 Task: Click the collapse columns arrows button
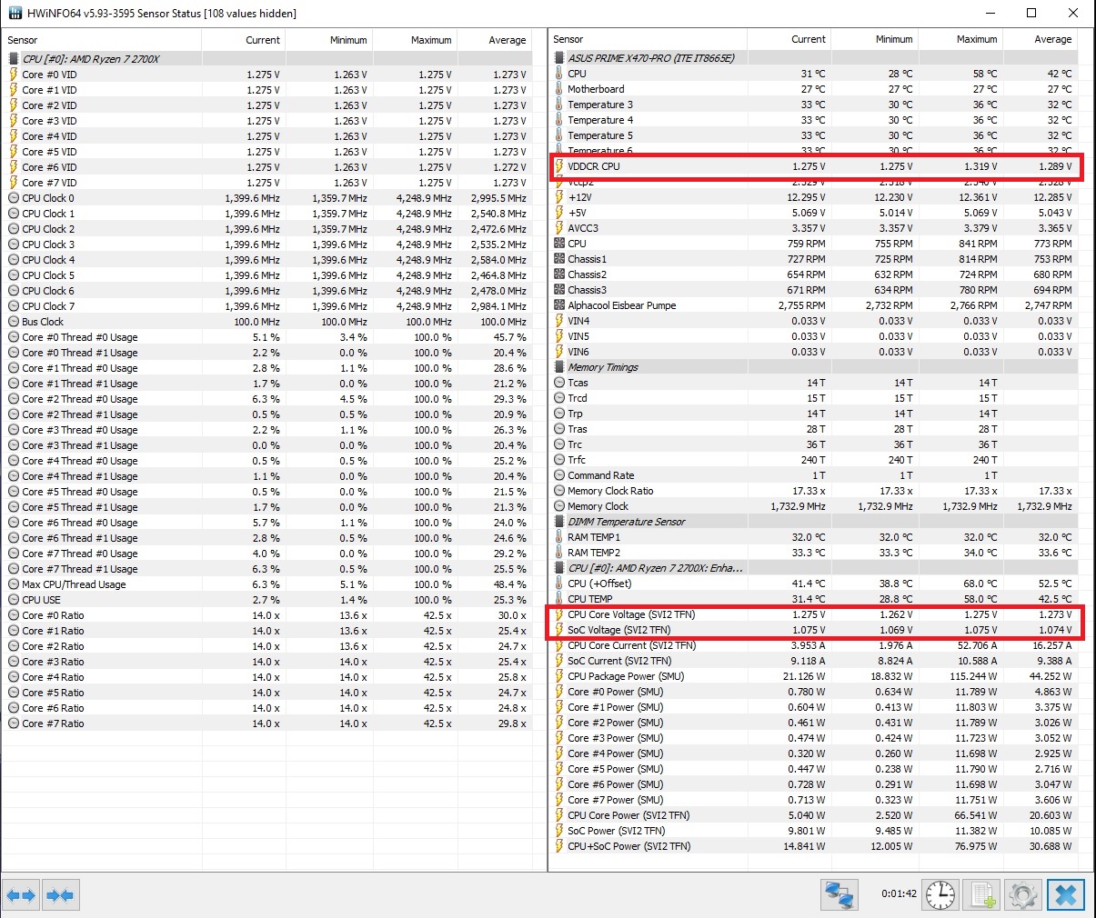61,895
